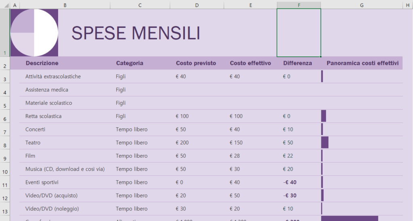The width and height of the screenshot is (413, 221).
Task: Select the Attività extrascolastiche cell
Action: 65,76
